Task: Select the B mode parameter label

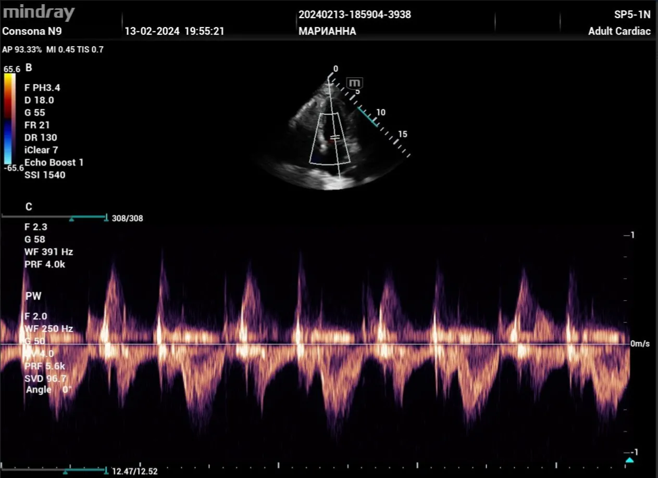Action: pyautogui.click(x=29, y=68)
